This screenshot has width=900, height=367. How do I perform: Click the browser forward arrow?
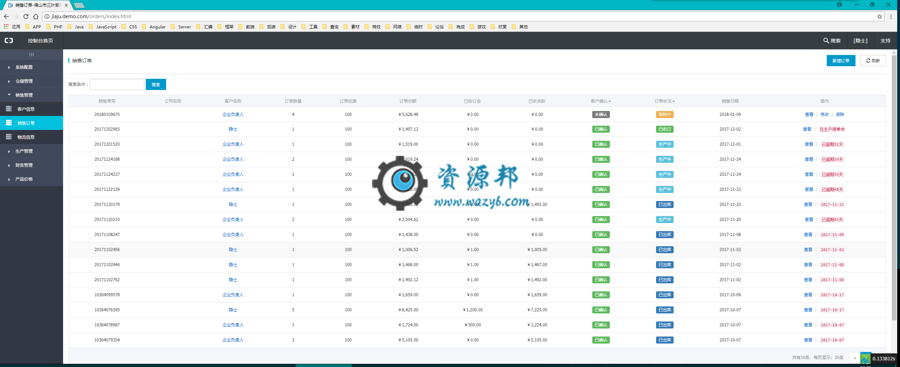(x=16, y=16)
